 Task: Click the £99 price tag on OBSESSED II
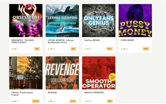(37, 49)
